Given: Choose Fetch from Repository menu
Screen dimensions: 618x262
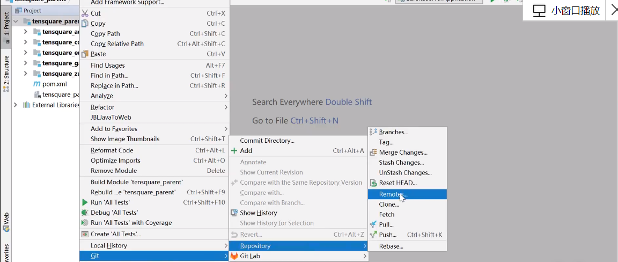Looking at the screenshot, I should coord(407,215).
